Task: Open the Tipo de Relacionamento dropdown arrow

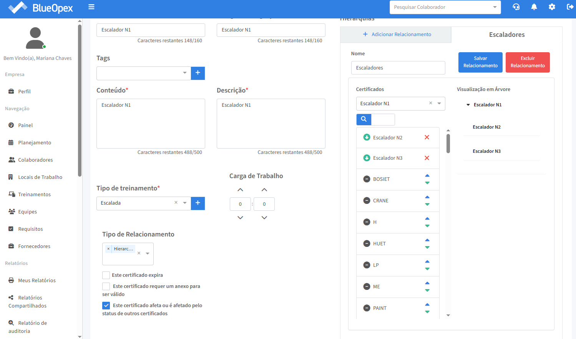Action: pyautogui.click(x=148, y=253)
